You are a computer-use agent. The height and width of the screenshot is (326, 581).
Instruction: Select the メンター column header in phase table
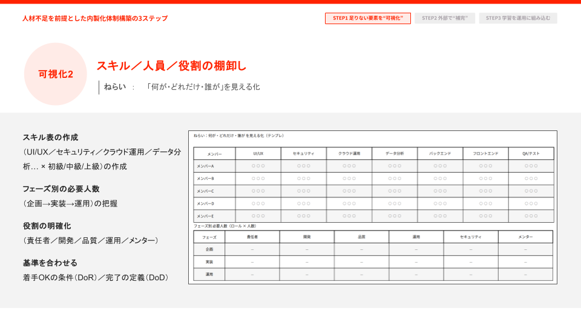[x=525, y=237]
